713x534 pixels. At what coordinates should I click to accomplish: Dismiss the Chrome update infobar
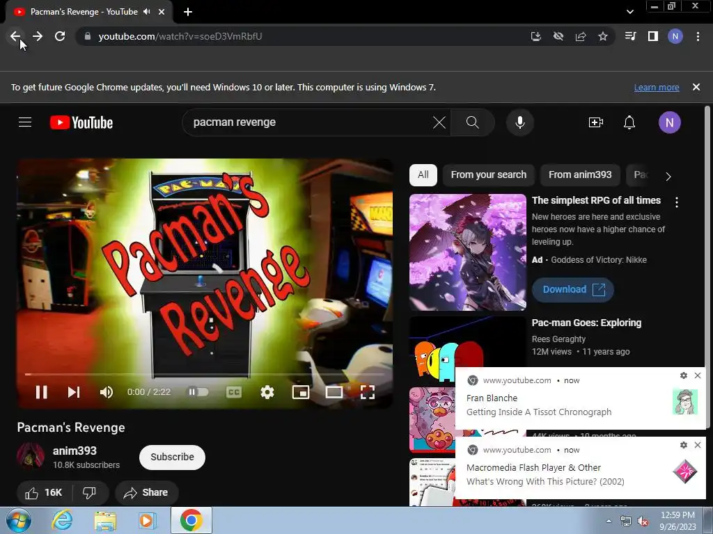coord(696,87)
